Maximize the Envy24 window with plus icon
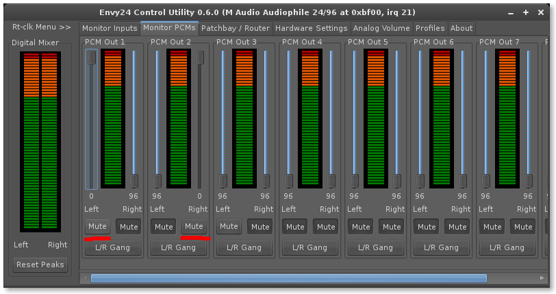The image size is (556, 294). click(x=525, y=12)
